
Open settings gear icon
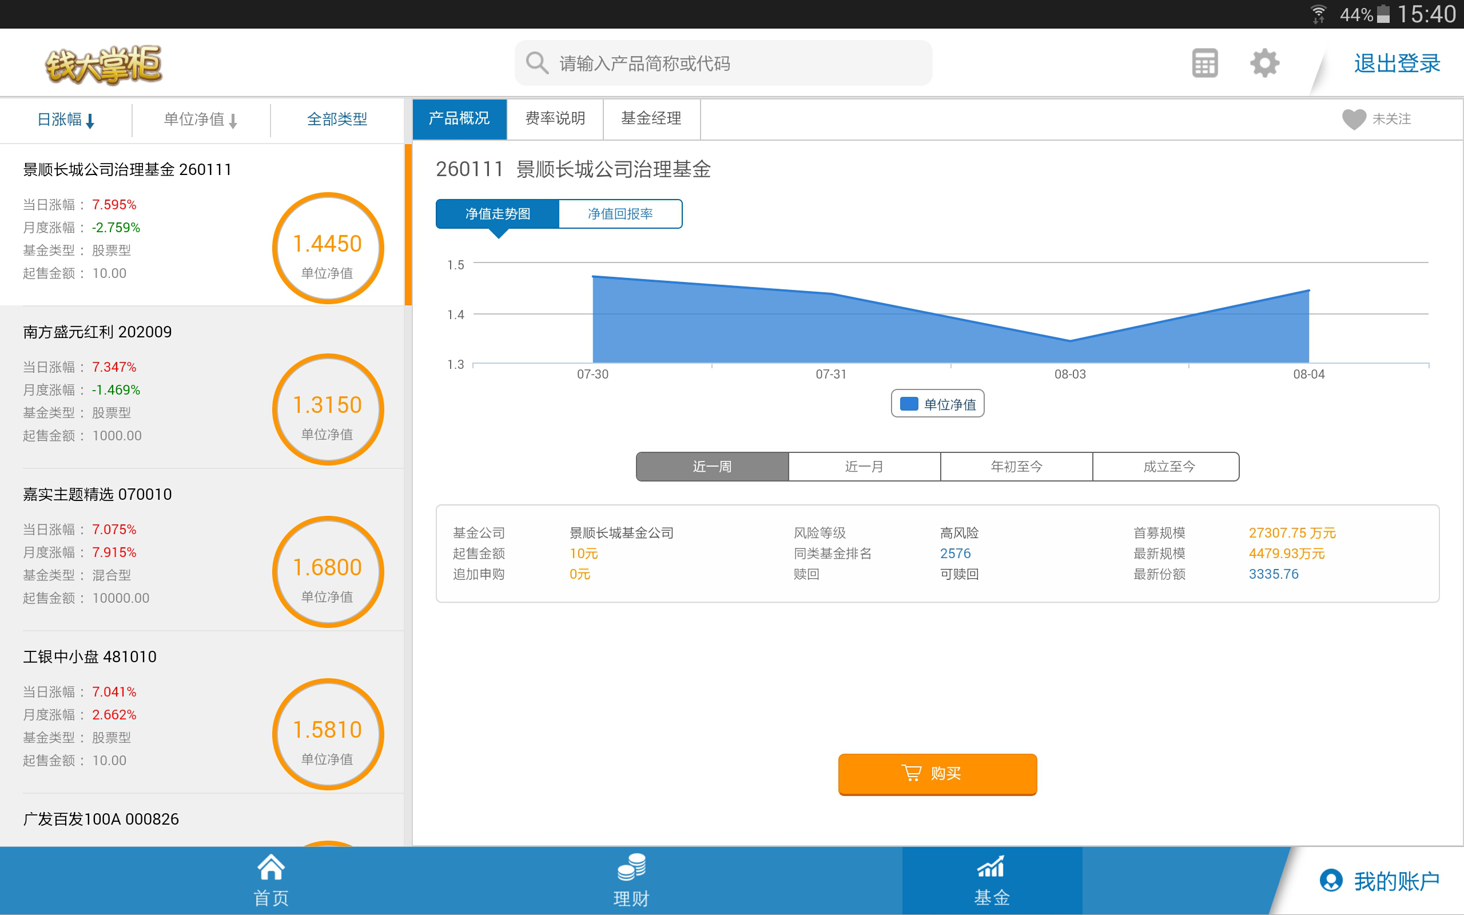tap(1264, 63)
